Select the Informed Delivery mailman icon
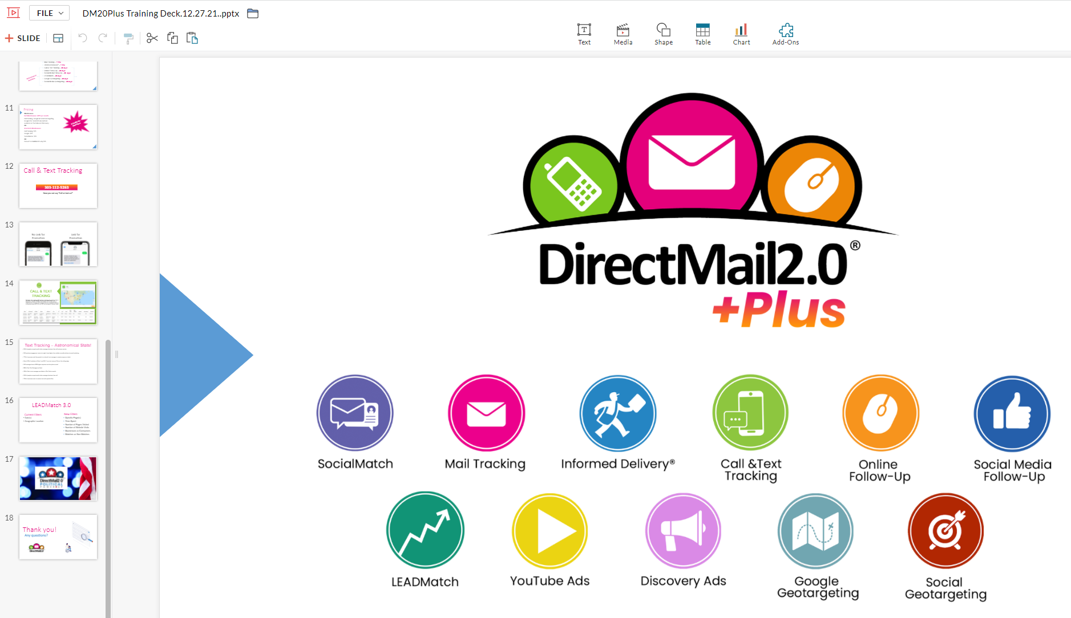Image resolution: width=1071 pixels, height=618 pixels. [618, 413]
